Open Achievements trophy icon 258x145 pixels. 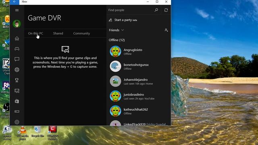(x=17, y=80)
